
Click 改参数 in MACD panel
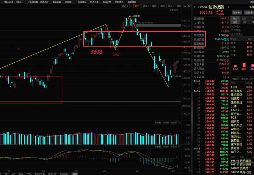(x=158, y=147)
